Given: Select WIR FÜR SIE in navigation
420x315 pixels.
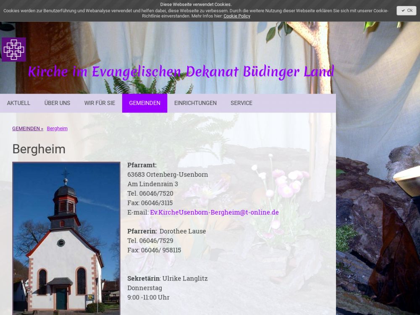Looking at the screenshot, I should click(100, 103).
